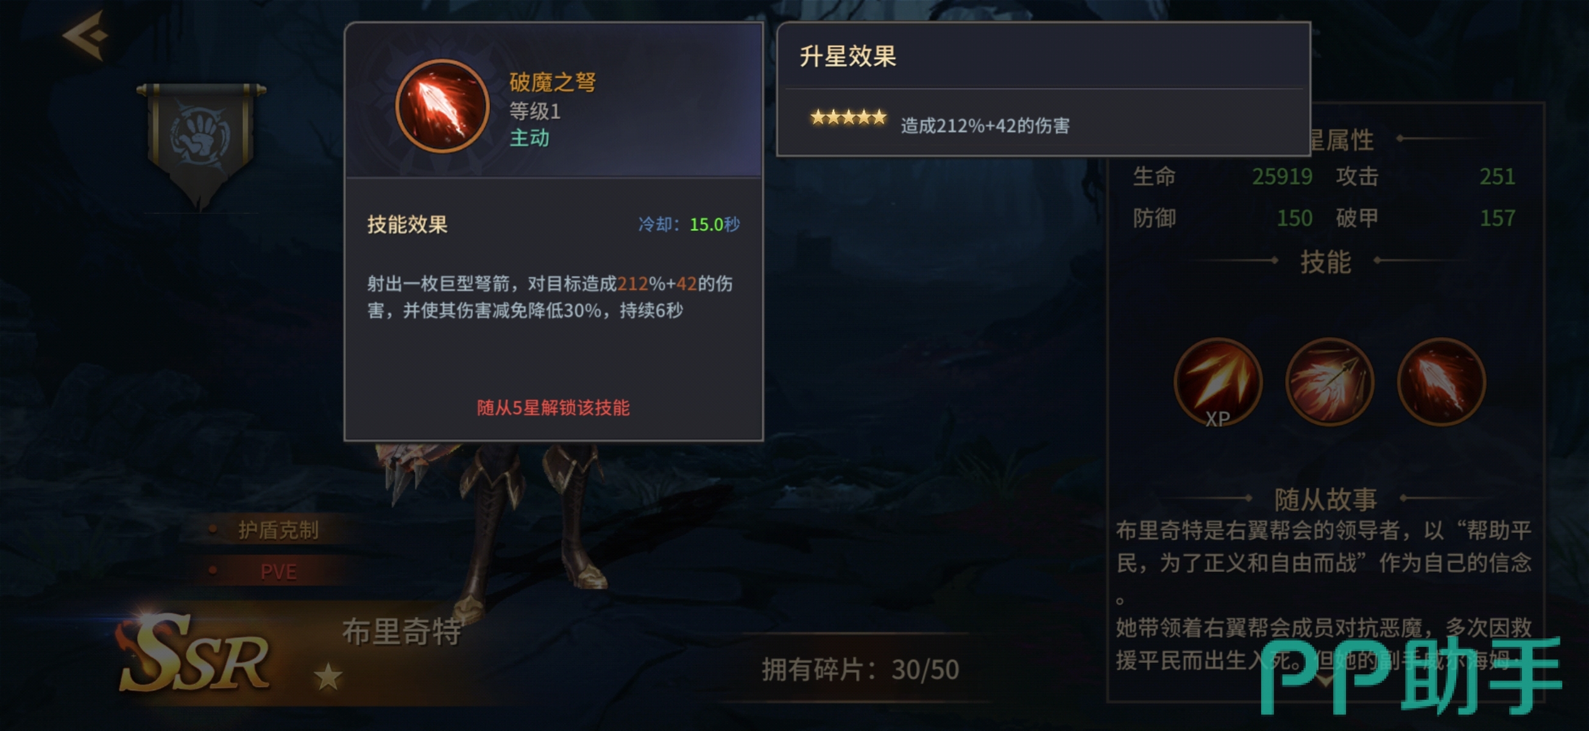Click the 随从5星解锁该技能 unlock notice

point(553,408)
